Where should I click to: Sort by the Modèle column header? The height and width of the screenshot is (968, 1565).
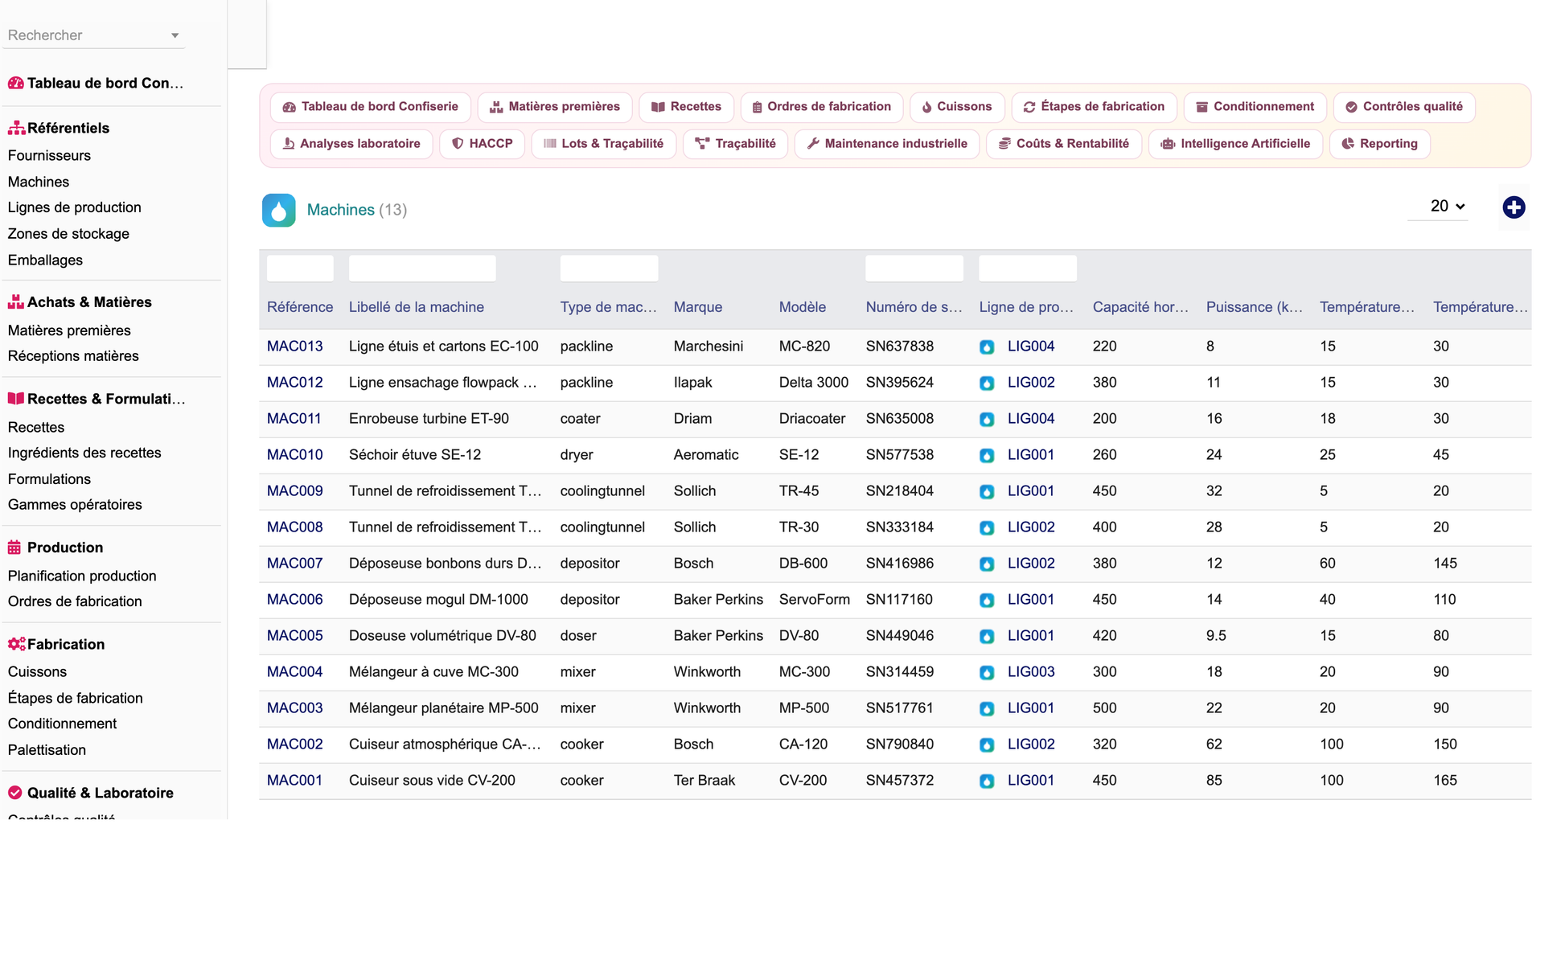[x=803, y=307]
